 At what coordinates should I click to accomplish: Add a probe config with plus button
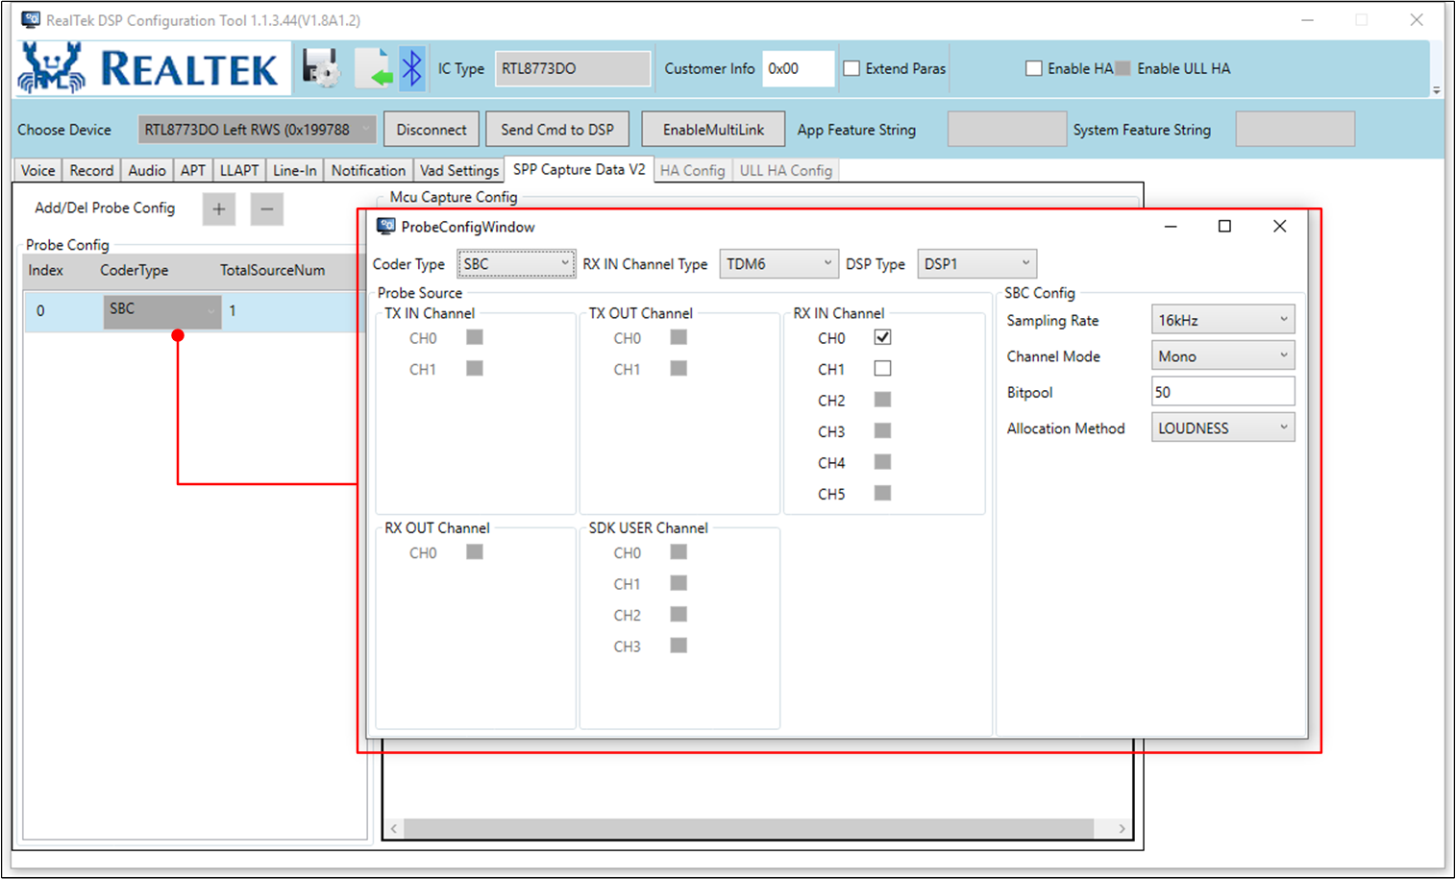219,208
